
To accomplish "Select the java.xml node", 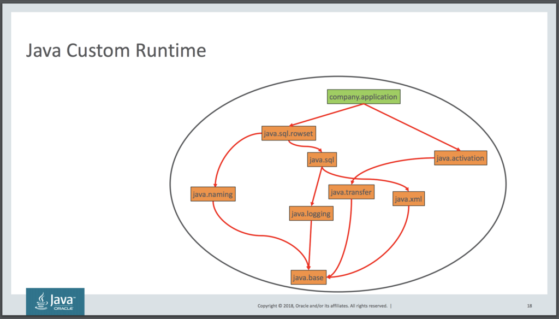I will pos(408,199).
